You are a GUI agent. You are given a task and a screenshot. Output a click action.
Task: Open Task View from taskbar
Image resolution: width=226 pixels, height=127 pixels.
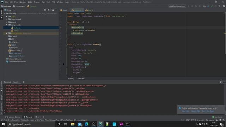[65, 124]
